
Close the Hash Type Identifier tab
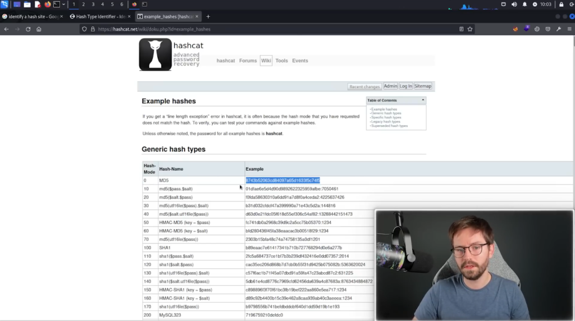click(129, 16)
